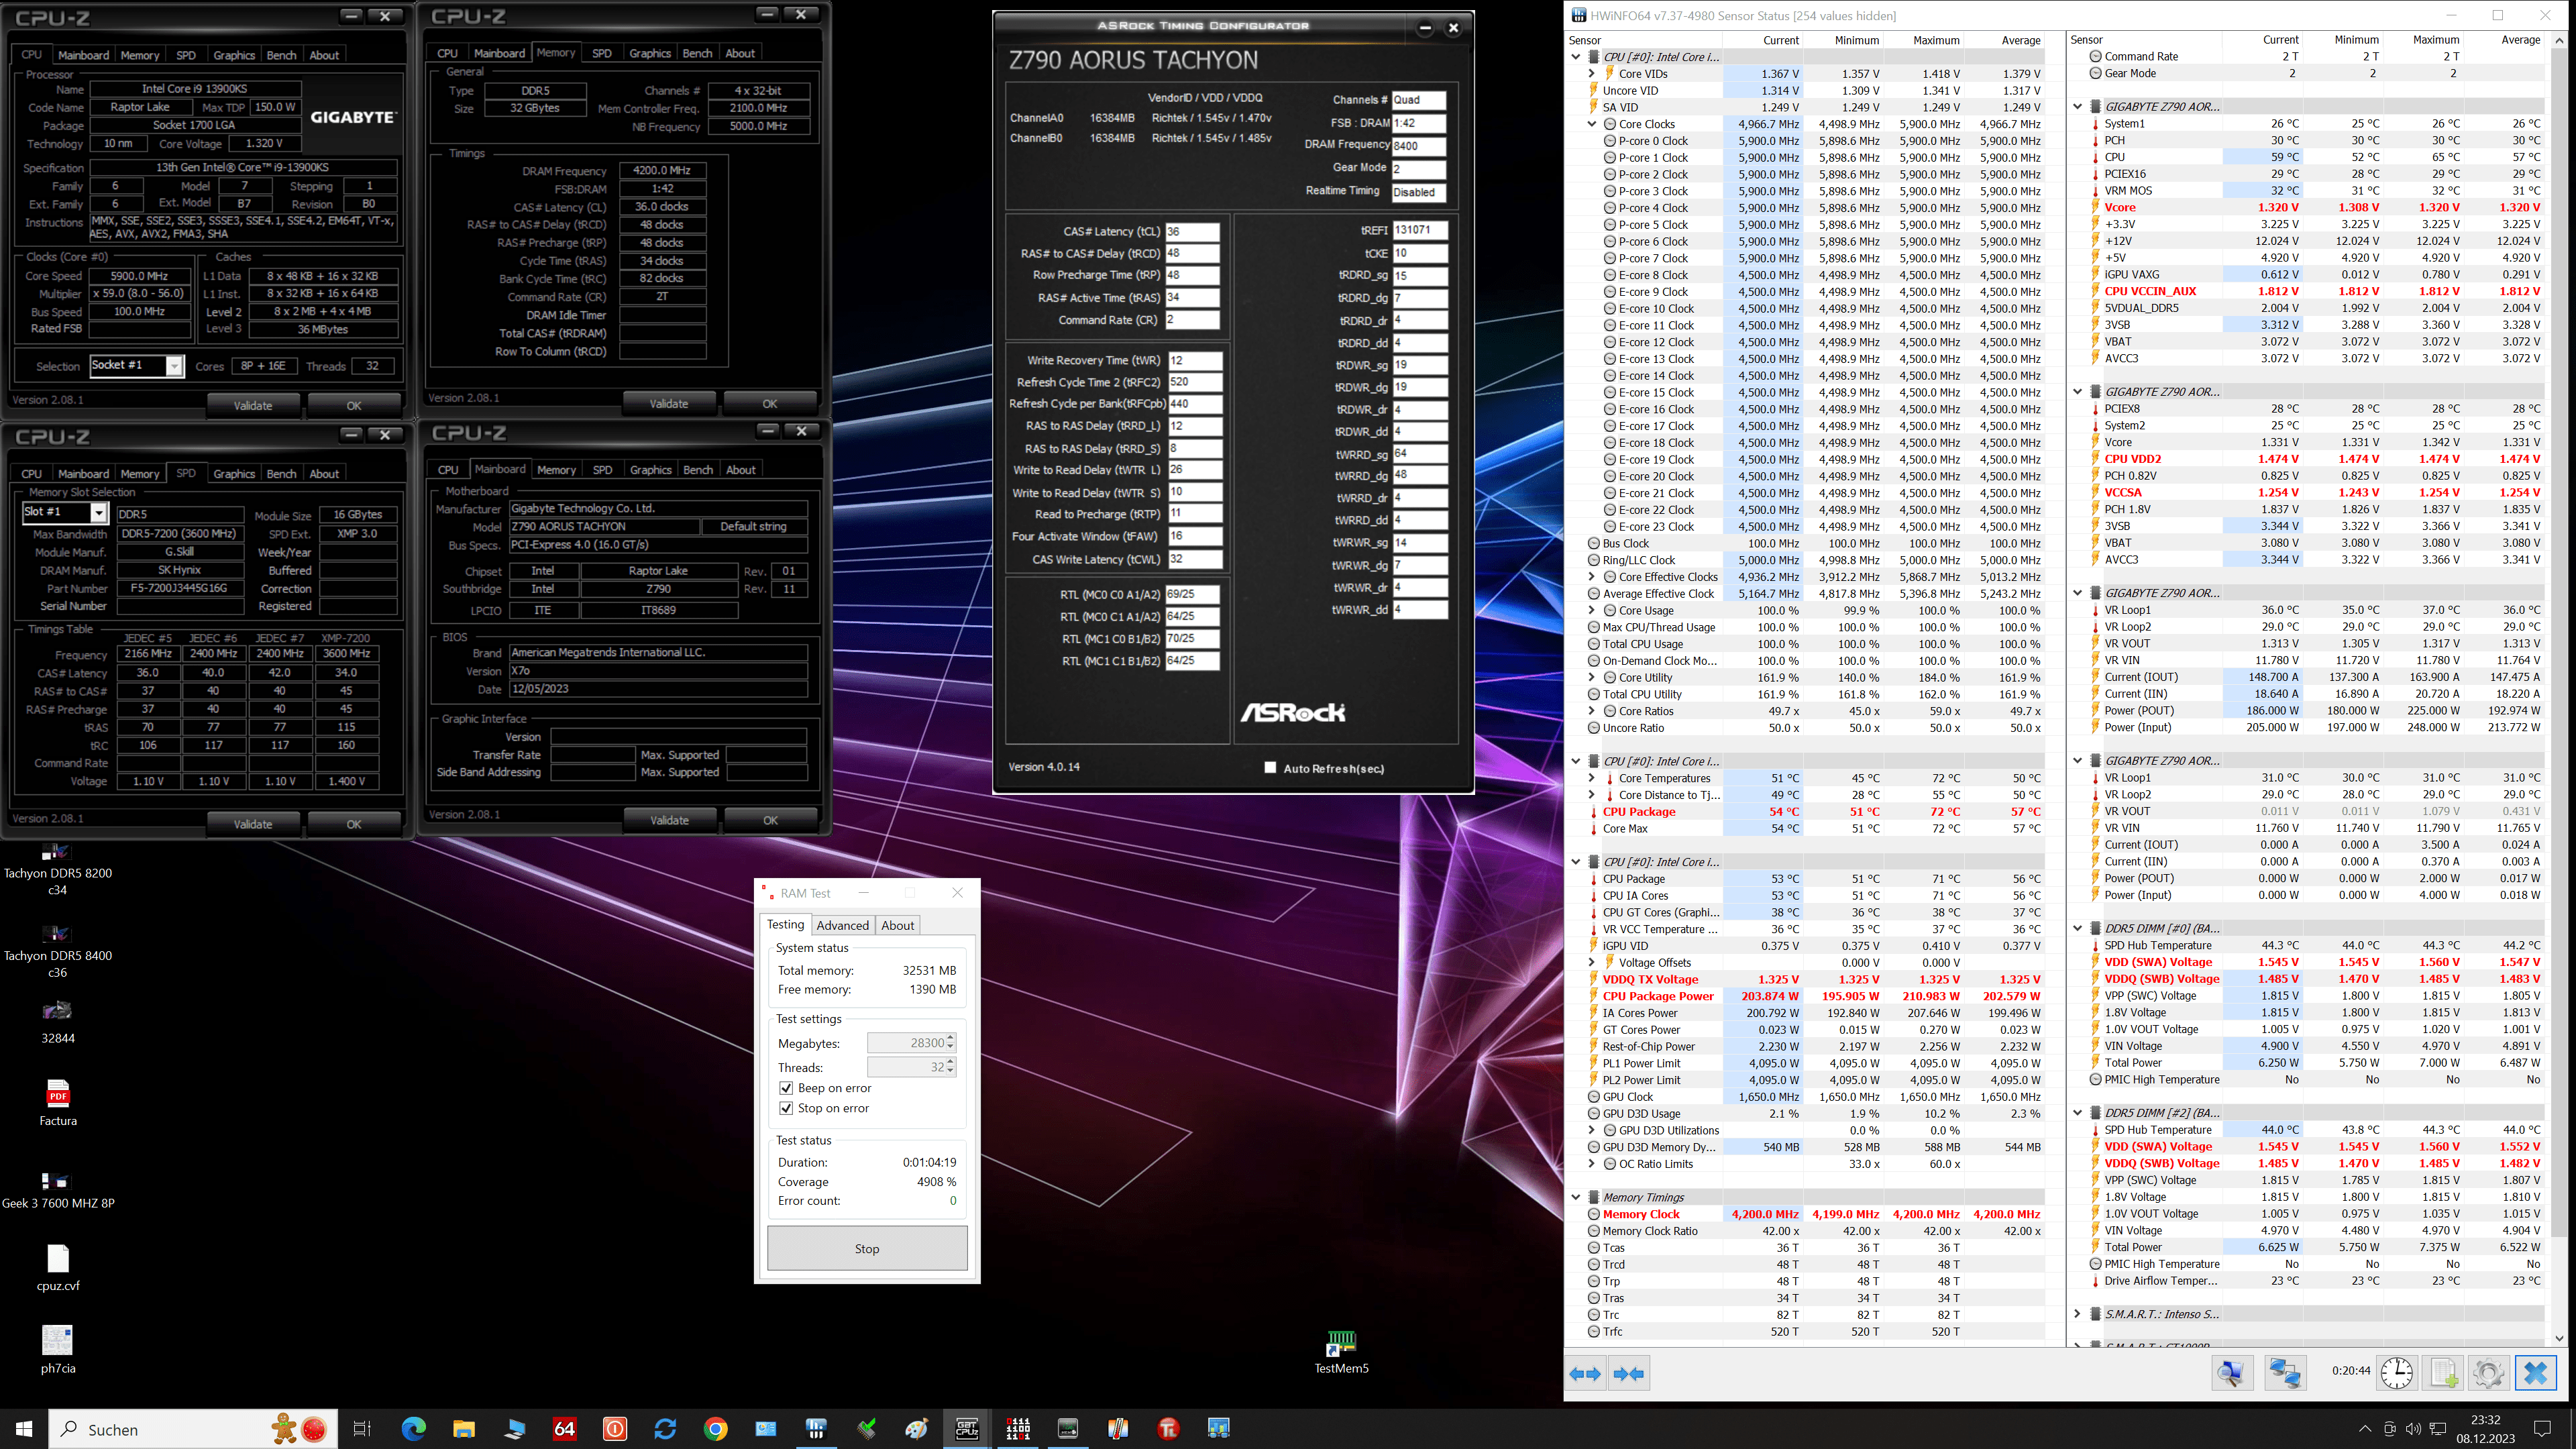Click Windows Start button
This screenshot has height=1449, width=2576.
click(x=24, y=1429)
